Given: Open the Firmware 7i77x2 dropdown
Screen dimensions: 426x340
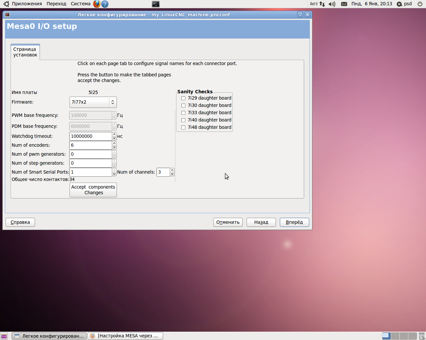Looking at the screenshot, I should coord(93,102).
